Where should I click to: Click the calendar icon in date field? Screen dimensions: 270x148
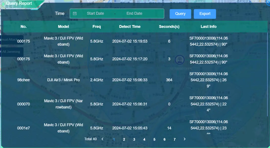pos(75,14)
